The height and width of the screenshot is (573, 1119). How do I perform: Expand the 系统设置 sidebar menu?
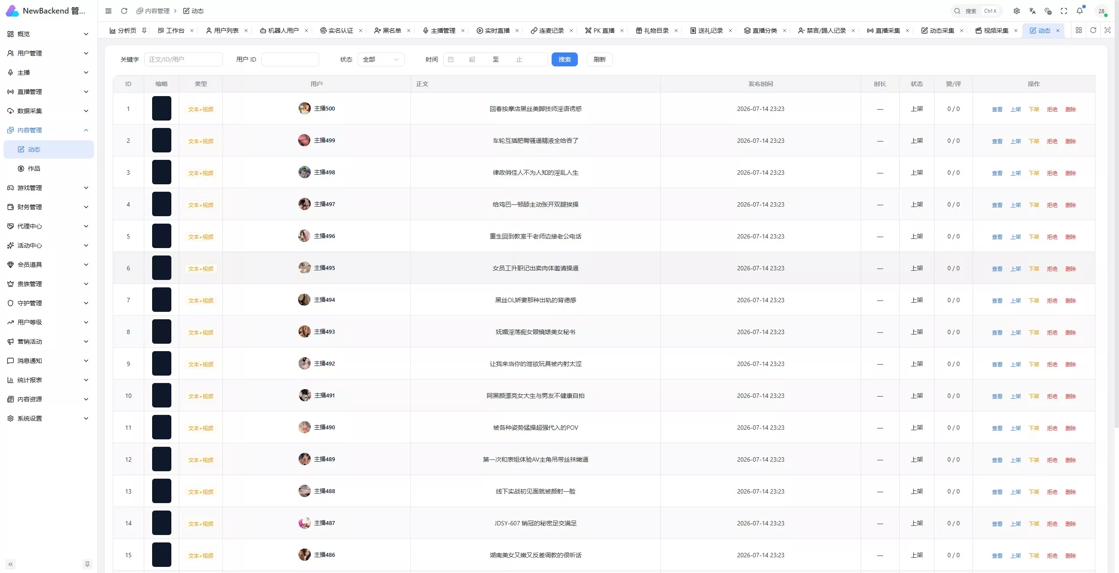(49, 418)
